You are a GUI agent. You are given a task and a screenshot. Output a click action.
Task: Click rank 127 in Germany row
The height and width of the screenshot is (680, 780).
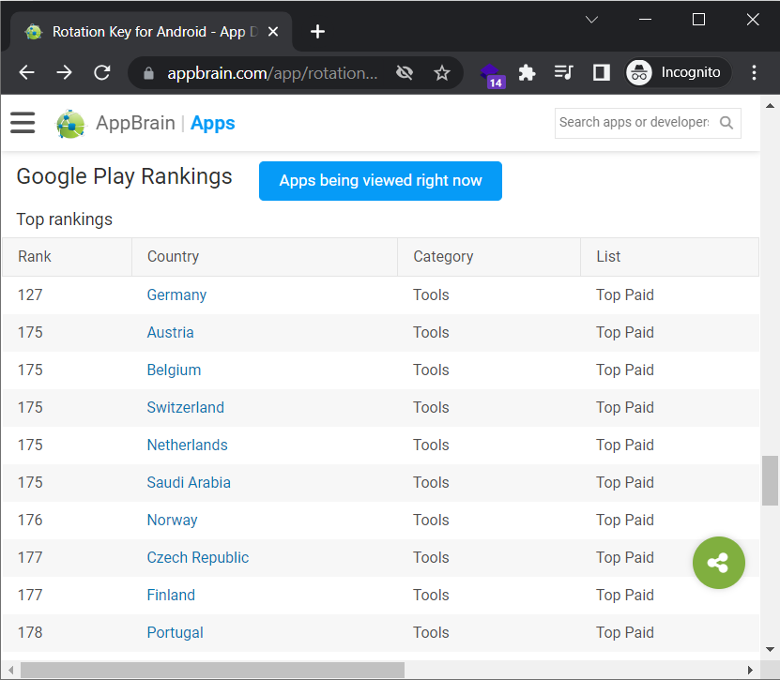pyautogui.click(x=30, y=295)
